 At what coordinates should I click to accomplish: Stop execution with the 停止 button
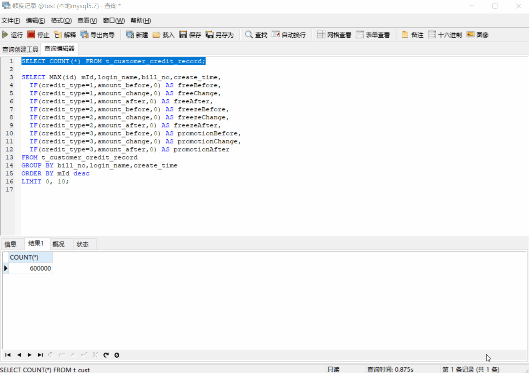[x=38, y=35]
